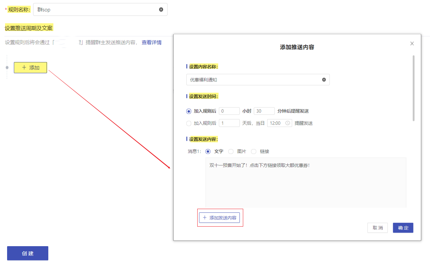Click the 设置内容名称 section label
Viewport: 430px width, 261px height.
(x=204, y=67)
